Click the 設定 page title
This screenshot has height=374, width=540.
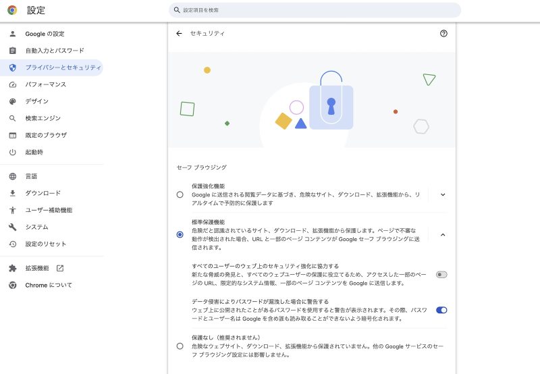click(x=36, y=10)
